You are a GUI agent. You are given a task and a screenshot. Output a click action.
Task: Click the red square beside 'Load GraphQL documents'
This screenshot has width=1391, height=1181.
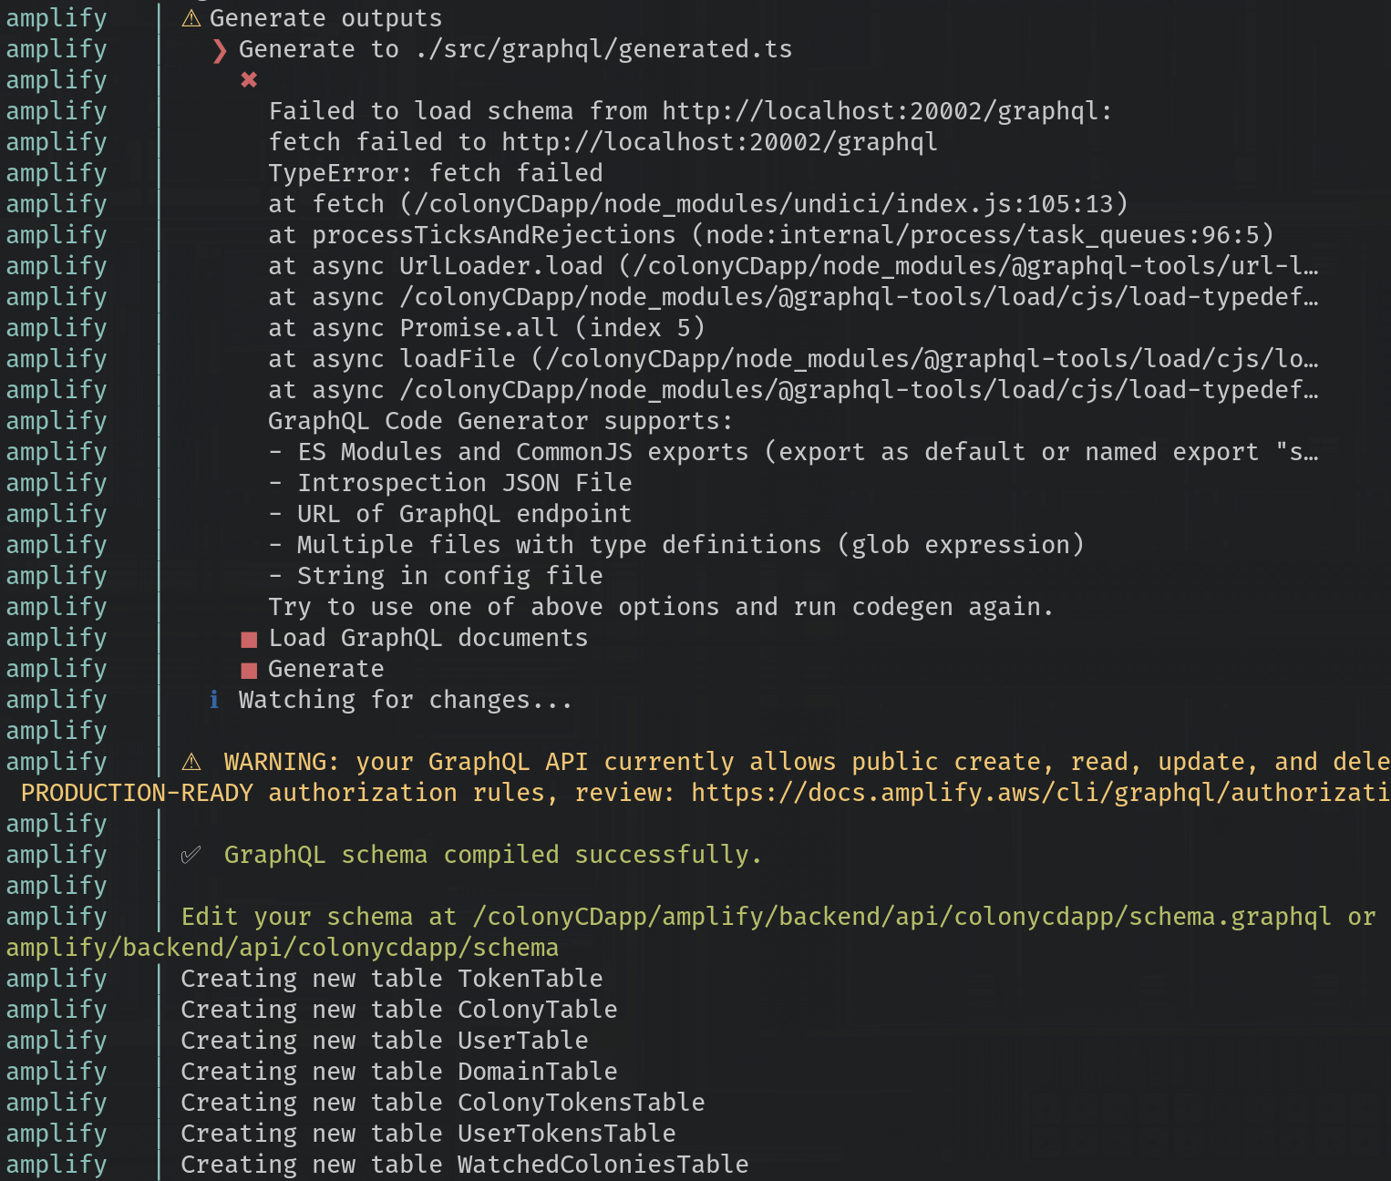pyautogui.click(x=249, y=640)
